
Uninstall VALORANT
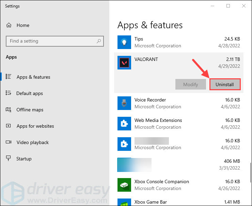225,84
